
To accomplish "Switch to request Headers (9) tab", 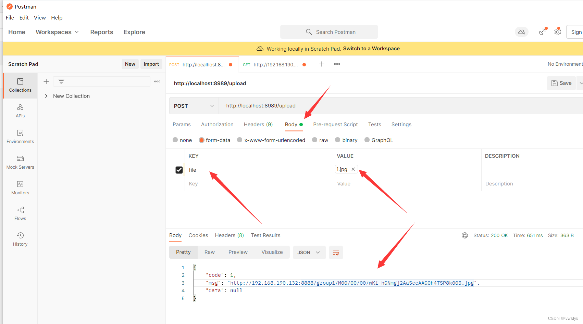I will (258, 125).
